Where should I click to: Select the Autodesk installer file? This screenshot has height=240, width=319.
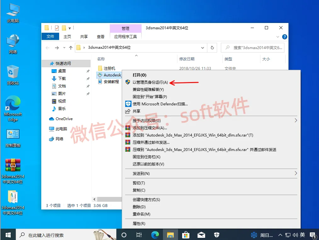point(109,75)
